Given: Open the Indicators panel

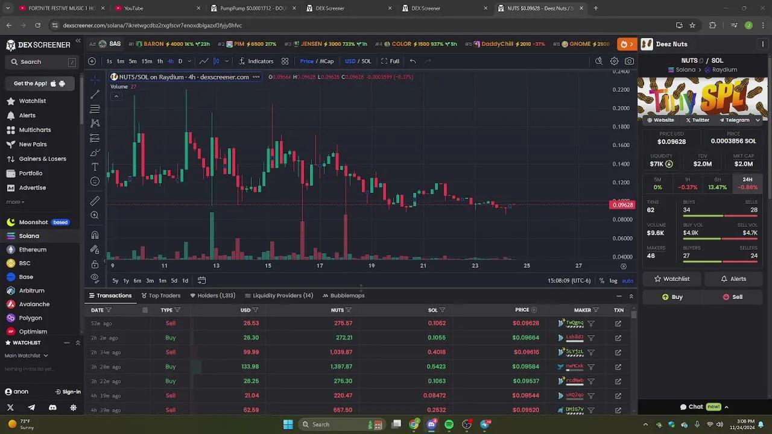Looking at the screenshot, I should pyautogui.click(x=256, y=61).
